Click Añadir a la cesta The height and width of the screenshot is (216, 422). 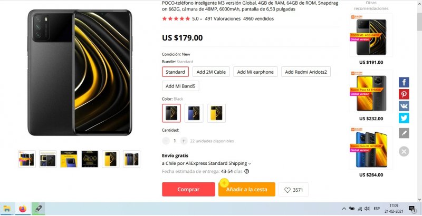click(x=247, y=190)
